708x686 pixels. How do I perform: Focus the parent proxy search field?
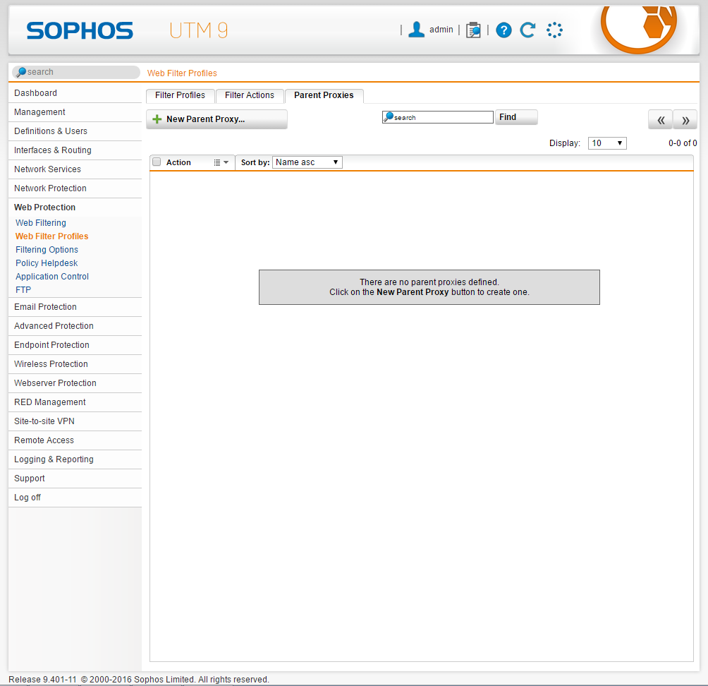tap(437, 117)
